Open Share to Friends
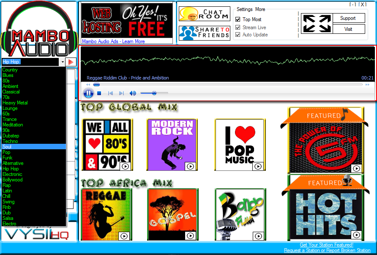The image size is (377, 255). tap(205, 33)
